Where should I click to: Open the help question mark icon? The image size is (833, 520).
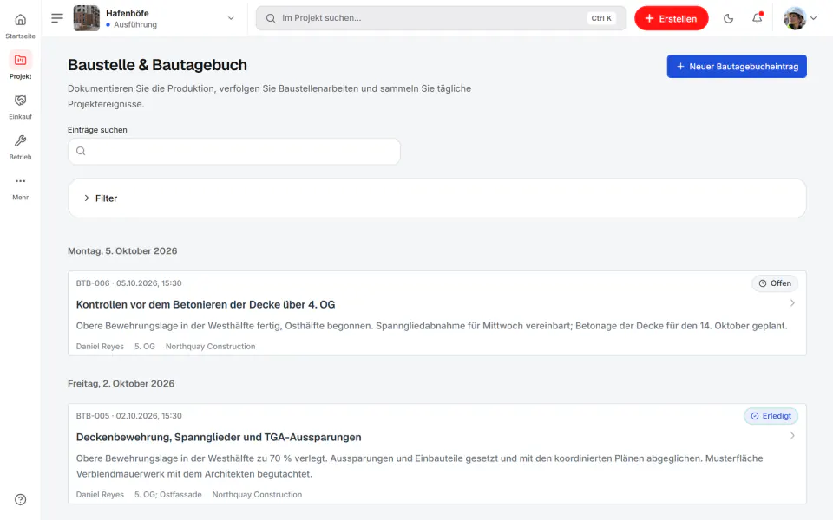click(x=20, y=499)
